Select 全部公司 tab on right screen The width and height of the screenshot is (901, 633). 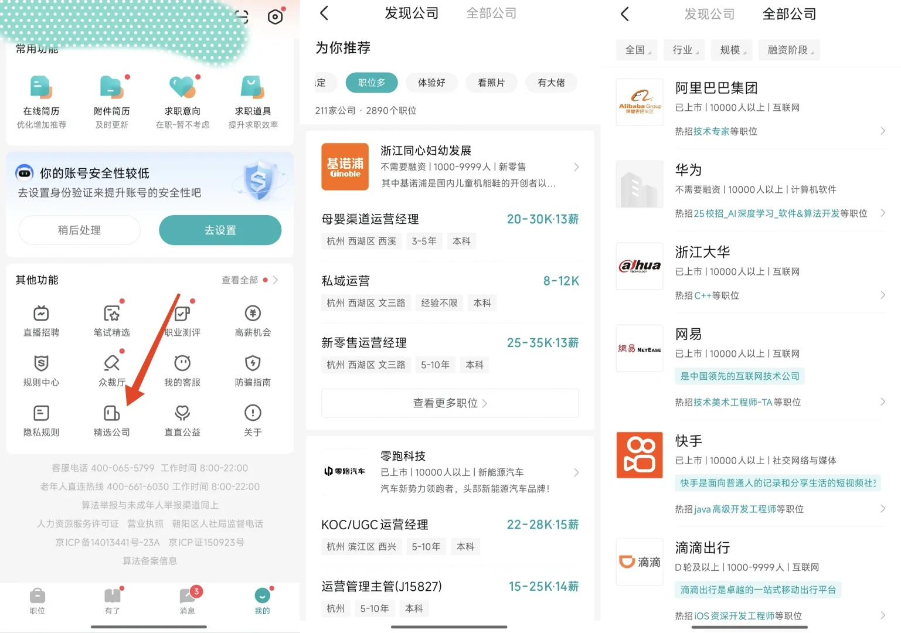pos(789,14)
